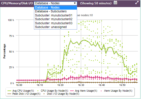Click the pink Avg Mem line swatch in legend
Screen dimensions: 141x99
click(x=72, y=91)
